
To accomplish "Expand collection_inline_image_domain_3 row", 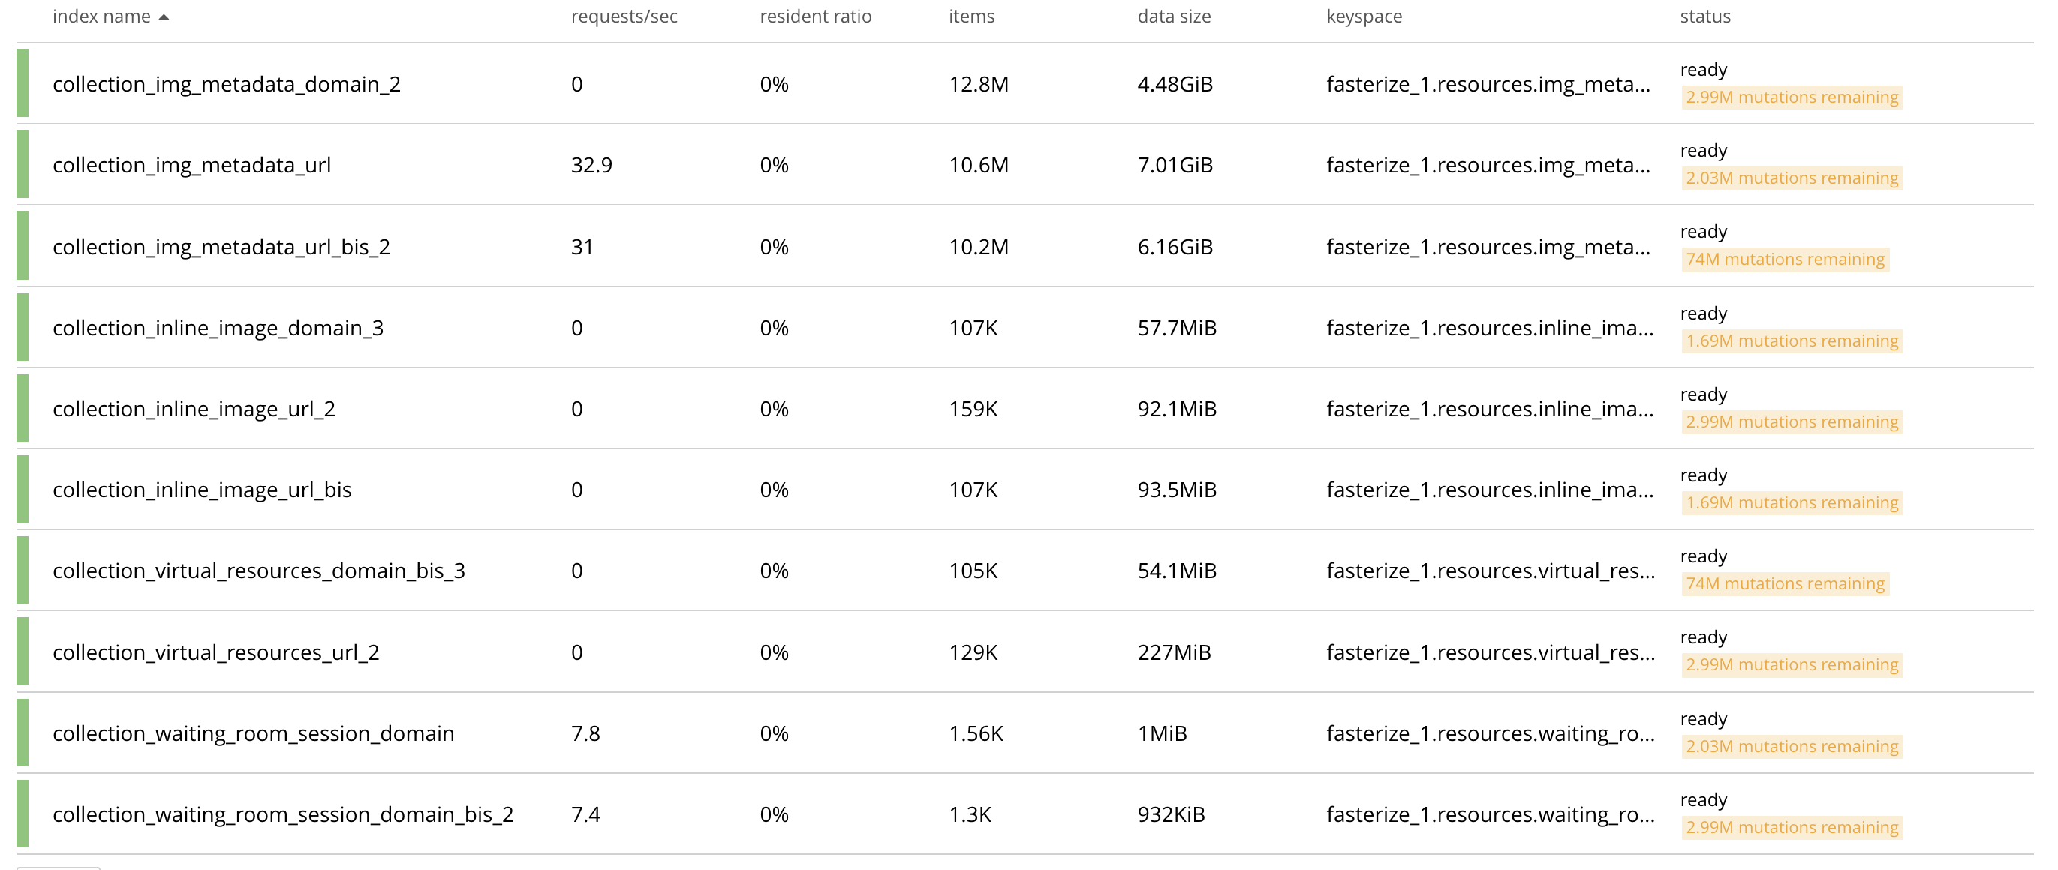I will coord(1025,328).
